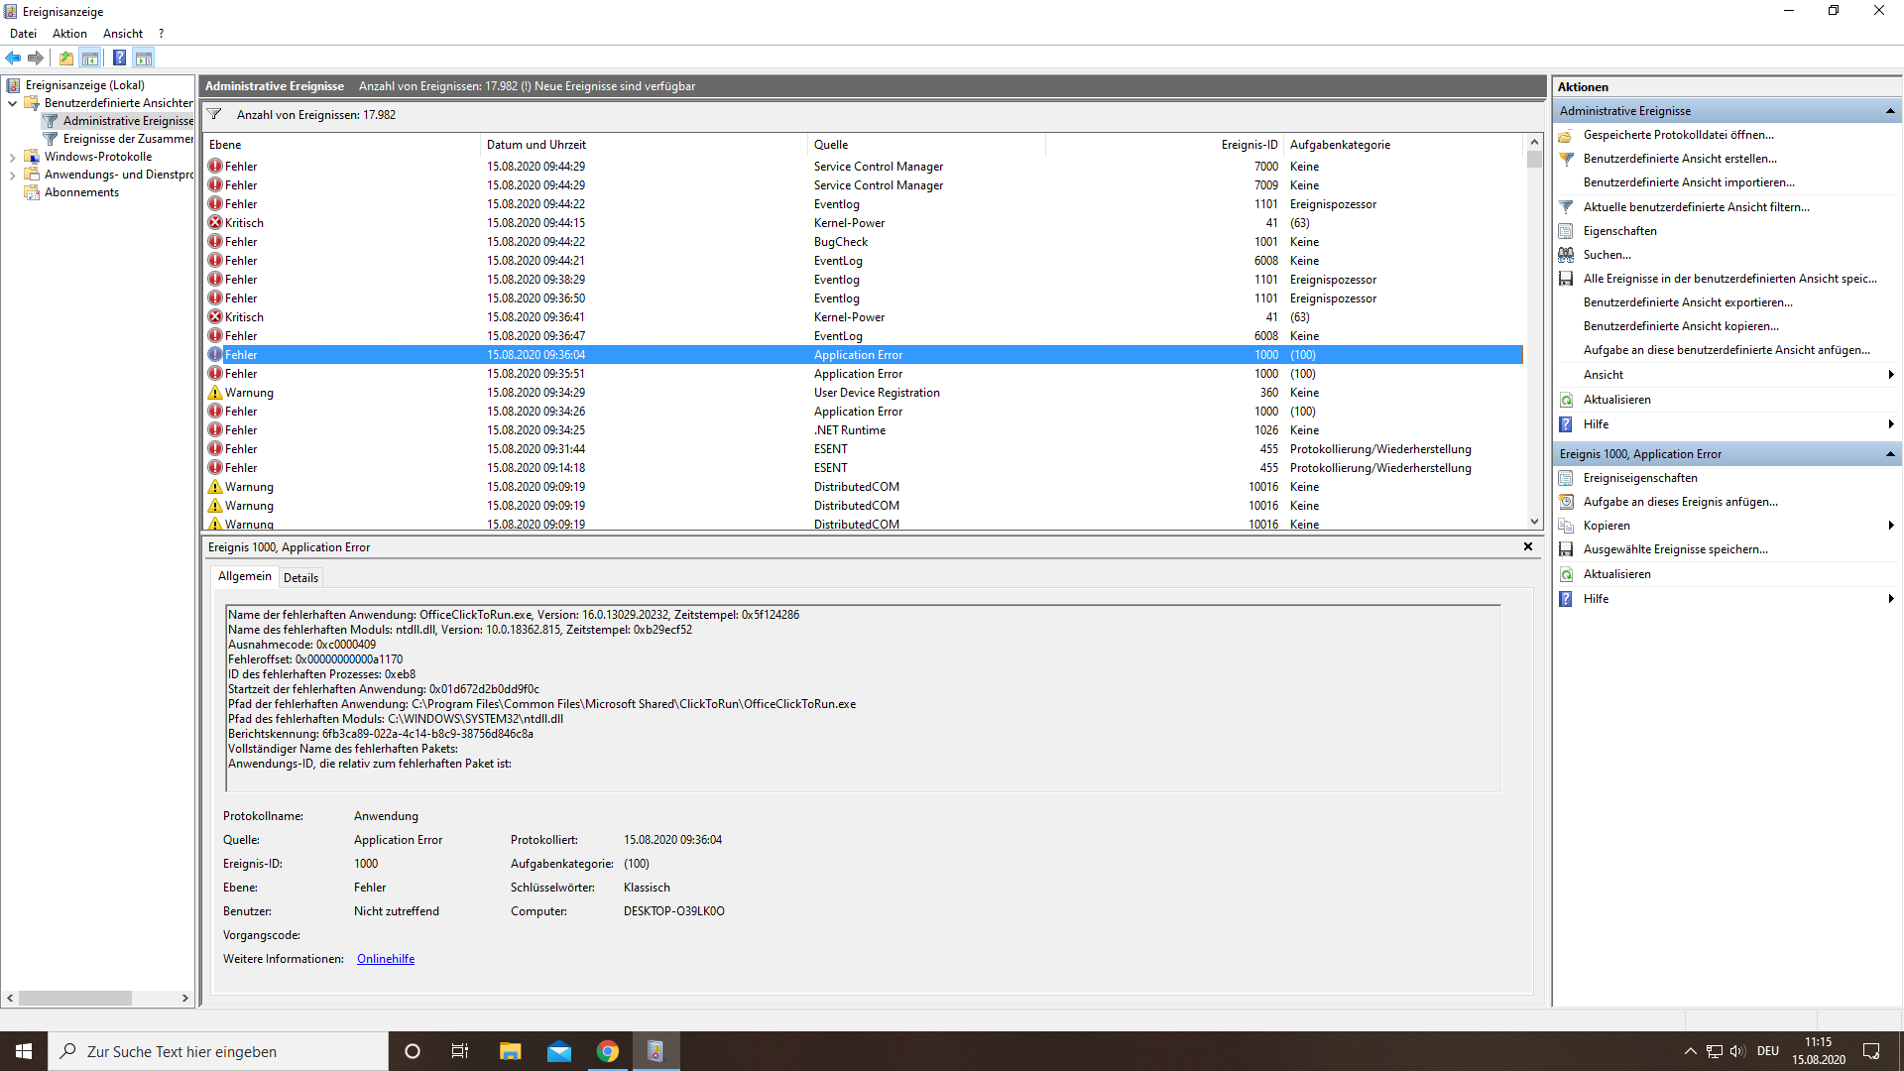1904x1071 pixels.
Task: Switch to the Details tab
Action: 300,577
